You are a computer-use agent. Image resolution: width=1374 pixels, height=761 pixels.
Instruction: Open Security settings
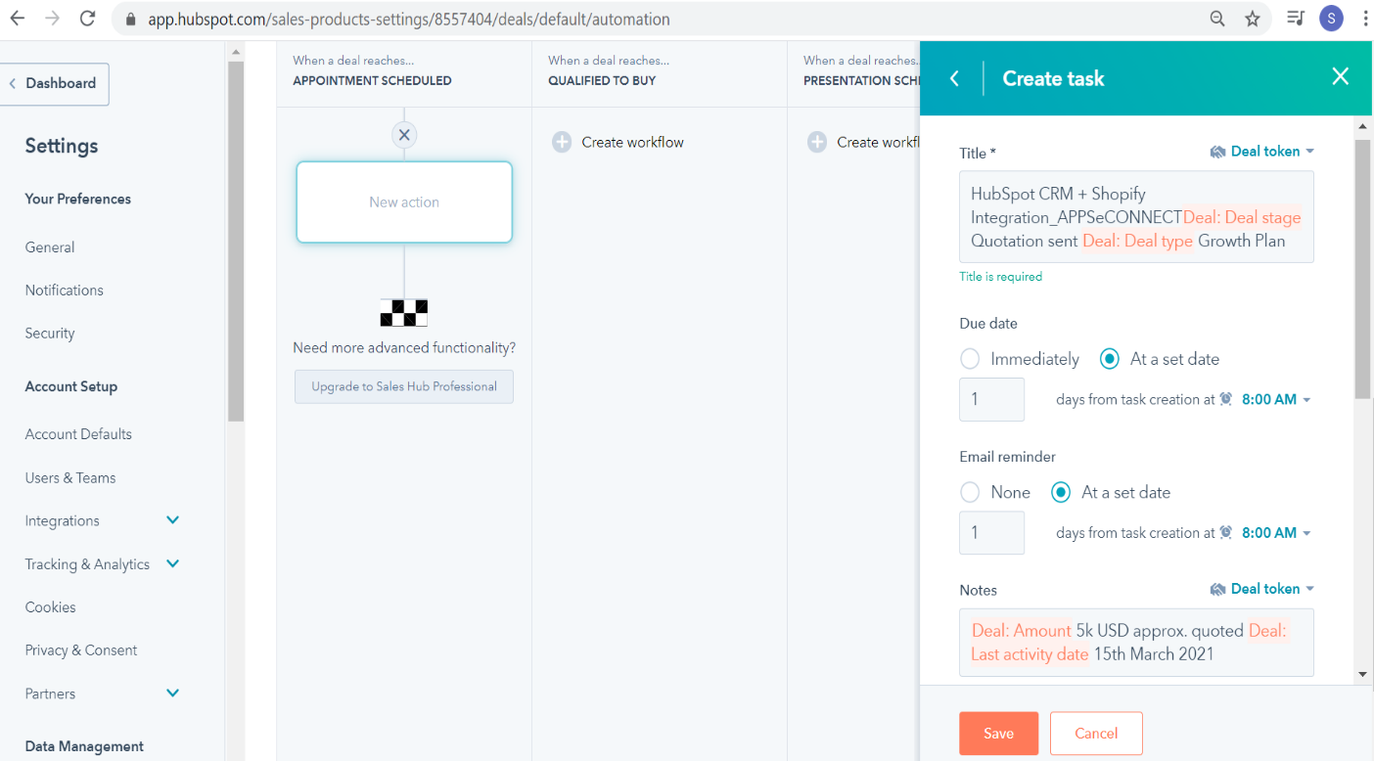pos(50,334)
